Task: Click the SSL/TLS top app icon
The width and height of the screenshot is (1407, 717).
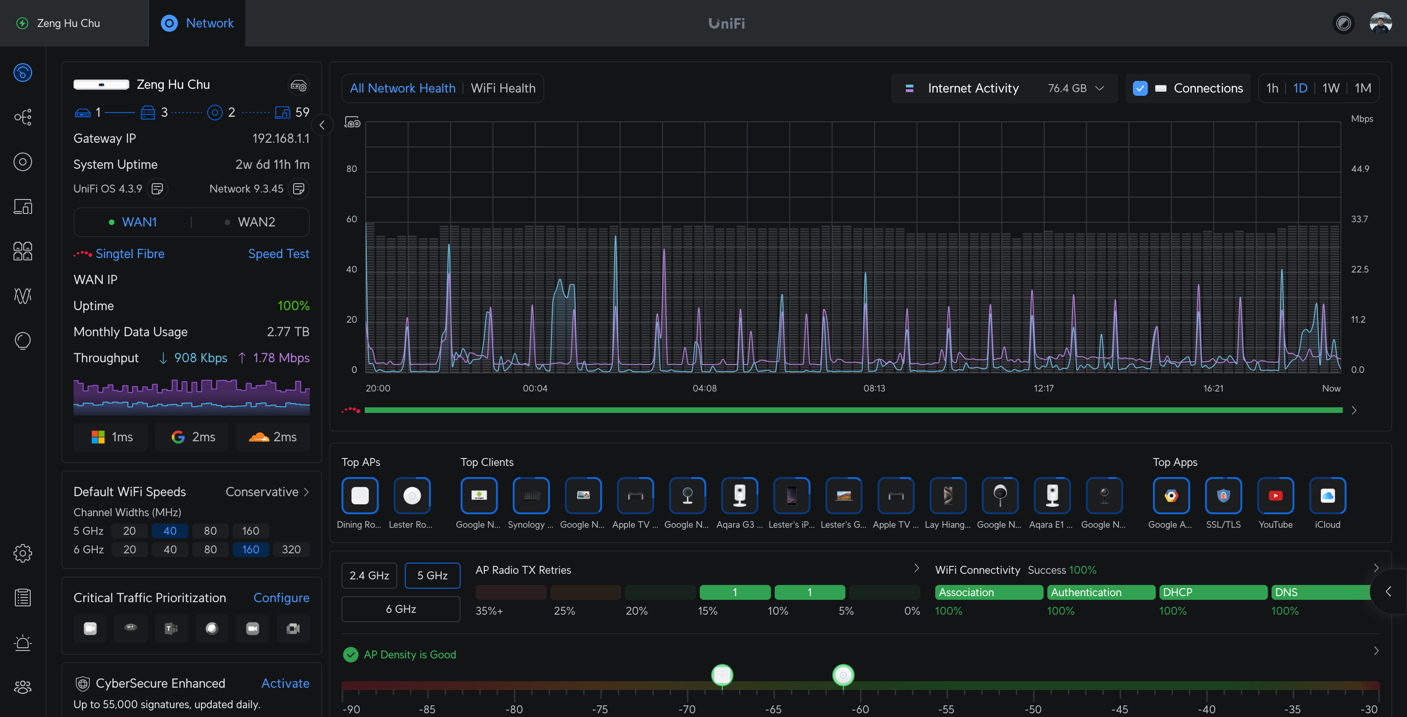Action: [x=1224, y=496]
